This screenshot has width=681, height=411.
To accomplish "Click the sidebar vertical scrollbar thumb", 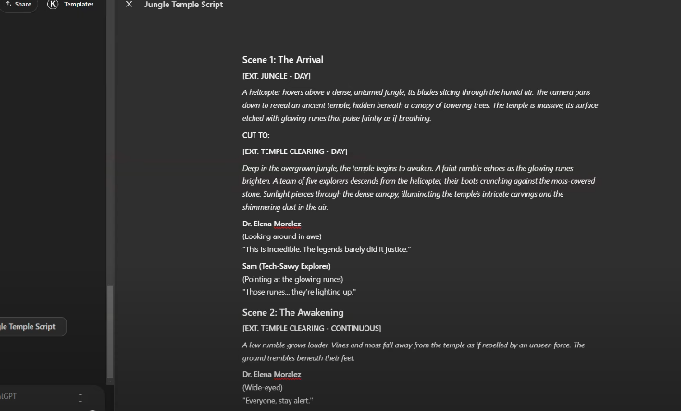I will pyautogui.click(x=110, y=332).
